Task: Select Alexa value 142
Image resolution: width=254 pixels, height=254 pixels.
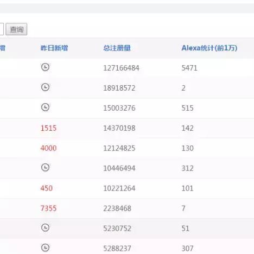Action: coord(187,128)
